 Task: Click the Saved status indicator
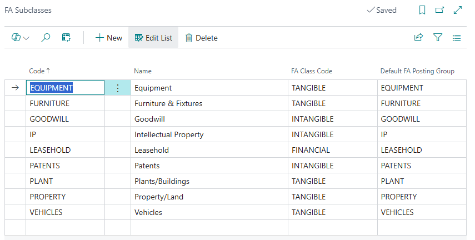point(382,10)
